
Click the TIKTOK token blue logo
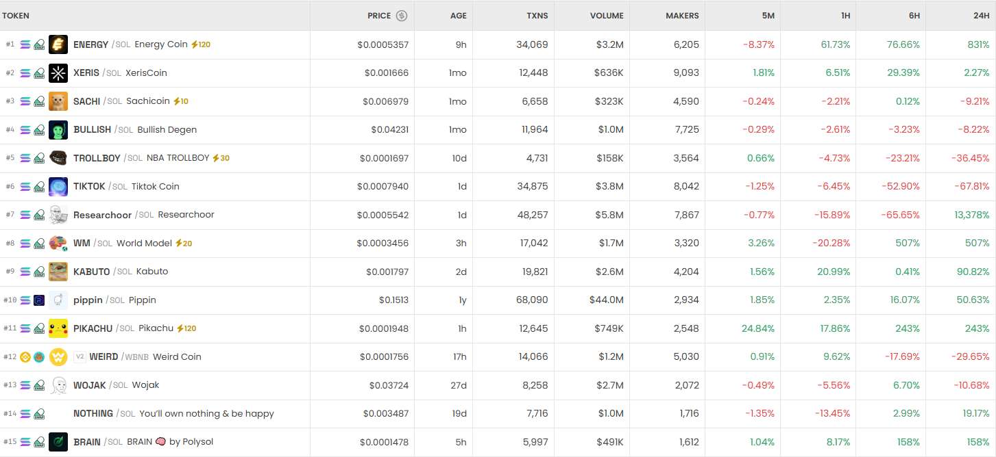coord(58,187)
